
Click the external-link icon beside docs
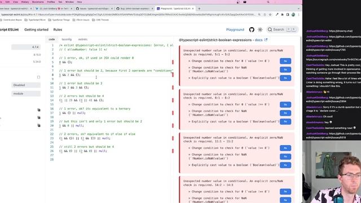(266, 39)
